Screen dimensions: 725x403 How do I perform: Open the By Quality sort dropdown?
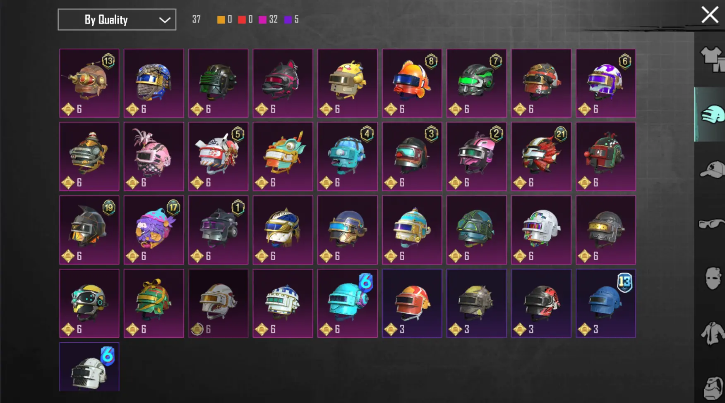click(117, 19)
